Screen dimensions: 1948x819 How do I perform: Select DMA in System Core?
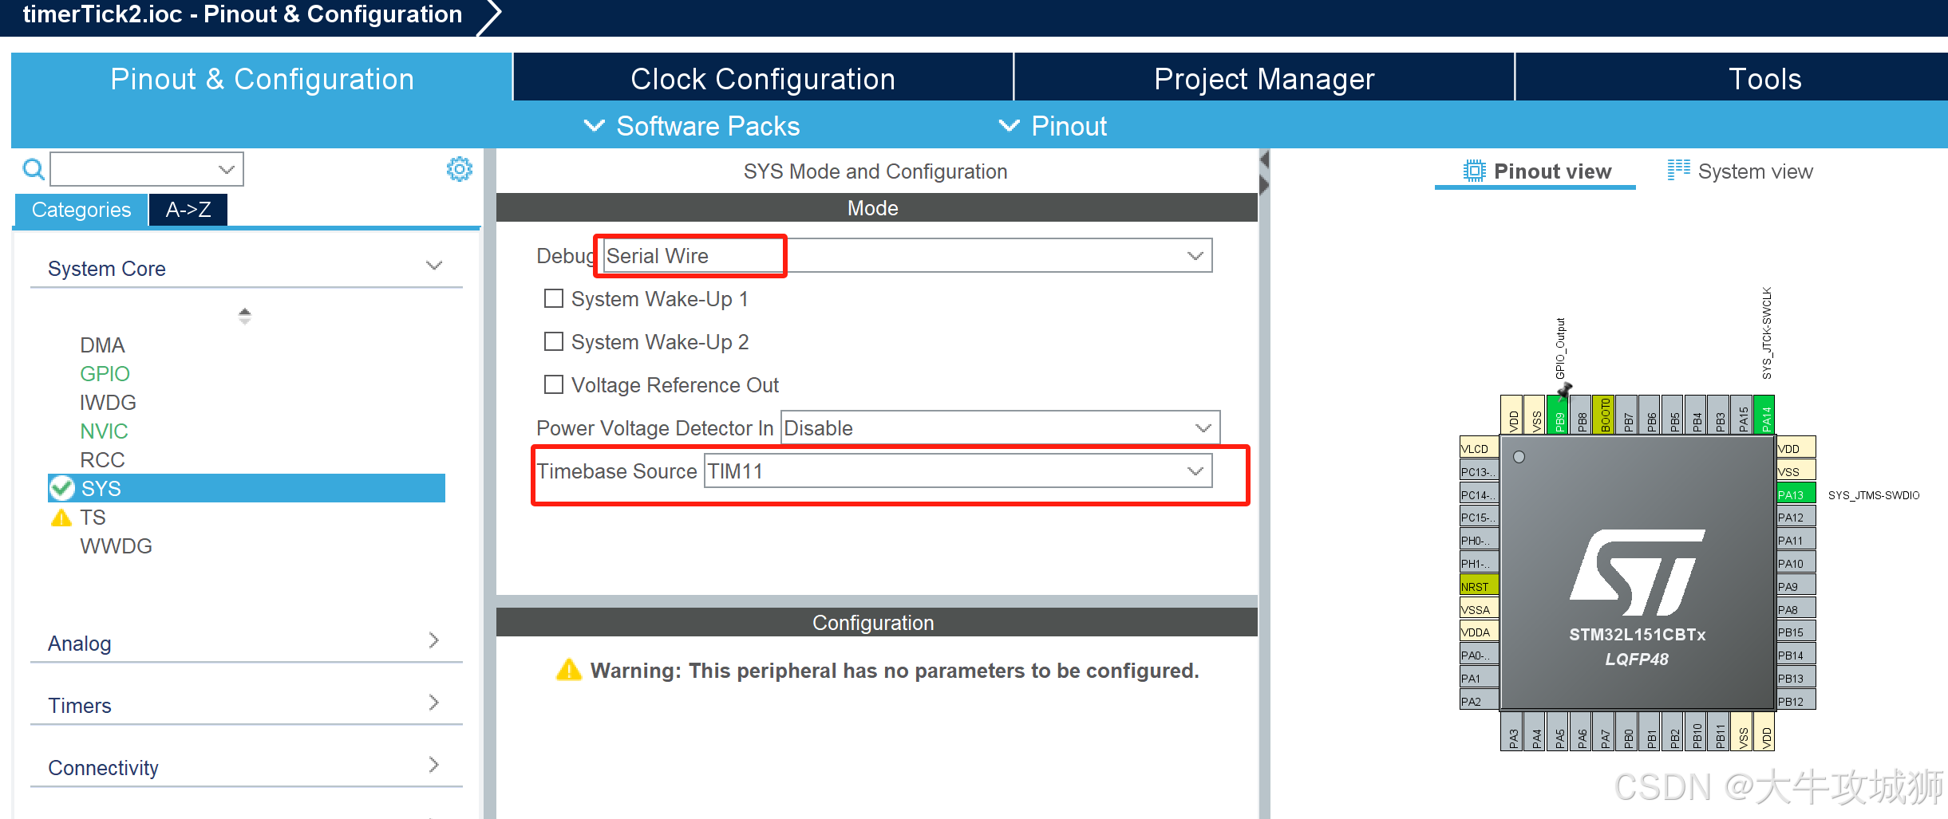tap(102, 345)
